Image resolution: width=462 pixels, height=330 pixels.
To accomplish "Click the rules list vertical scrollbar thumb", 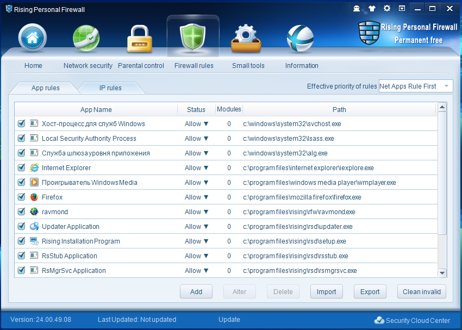I will (x=442, y=173).
